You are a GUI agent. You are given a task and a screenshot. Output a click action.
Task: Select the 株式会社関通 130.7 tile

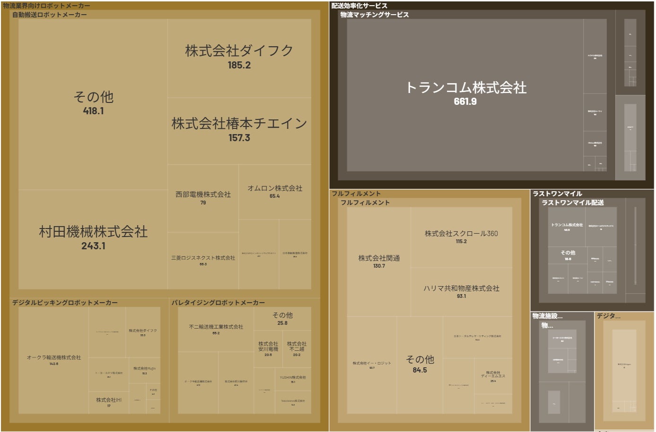click(379, 262)
